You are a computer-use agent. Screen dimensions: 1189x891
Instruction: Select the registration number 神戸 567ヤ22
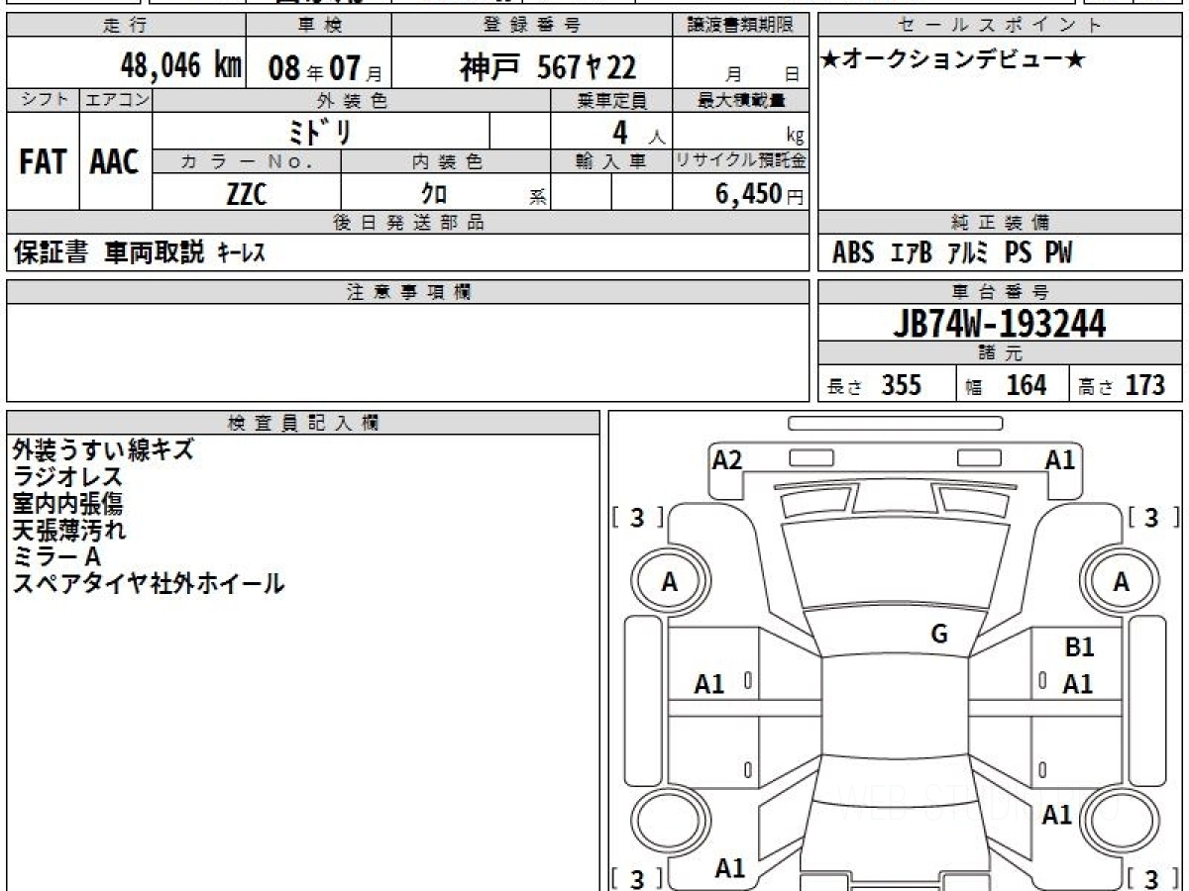(x=547, y=67)
